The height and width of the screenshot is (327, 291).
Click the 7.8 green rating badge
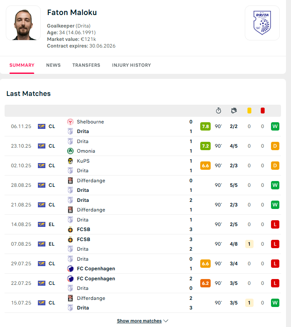pyautogui.click(x=205, y=126)
